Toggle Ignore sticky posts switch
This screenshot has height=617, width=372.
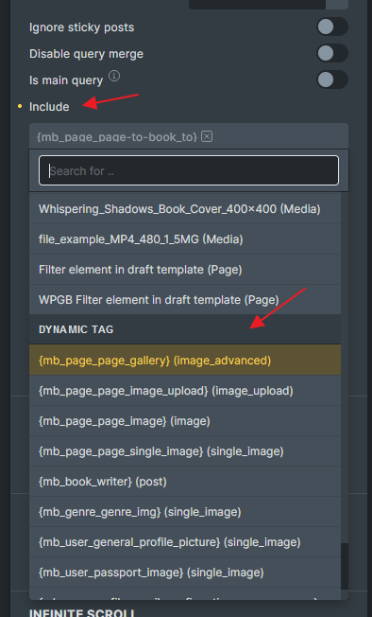pos(332,27)
